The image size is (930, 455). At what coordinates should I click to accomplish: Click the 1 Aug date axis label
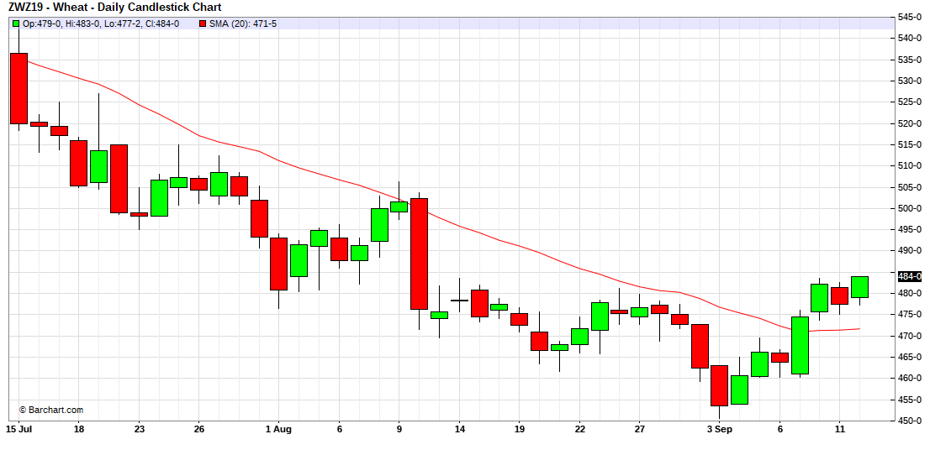(x=279, y=429)
